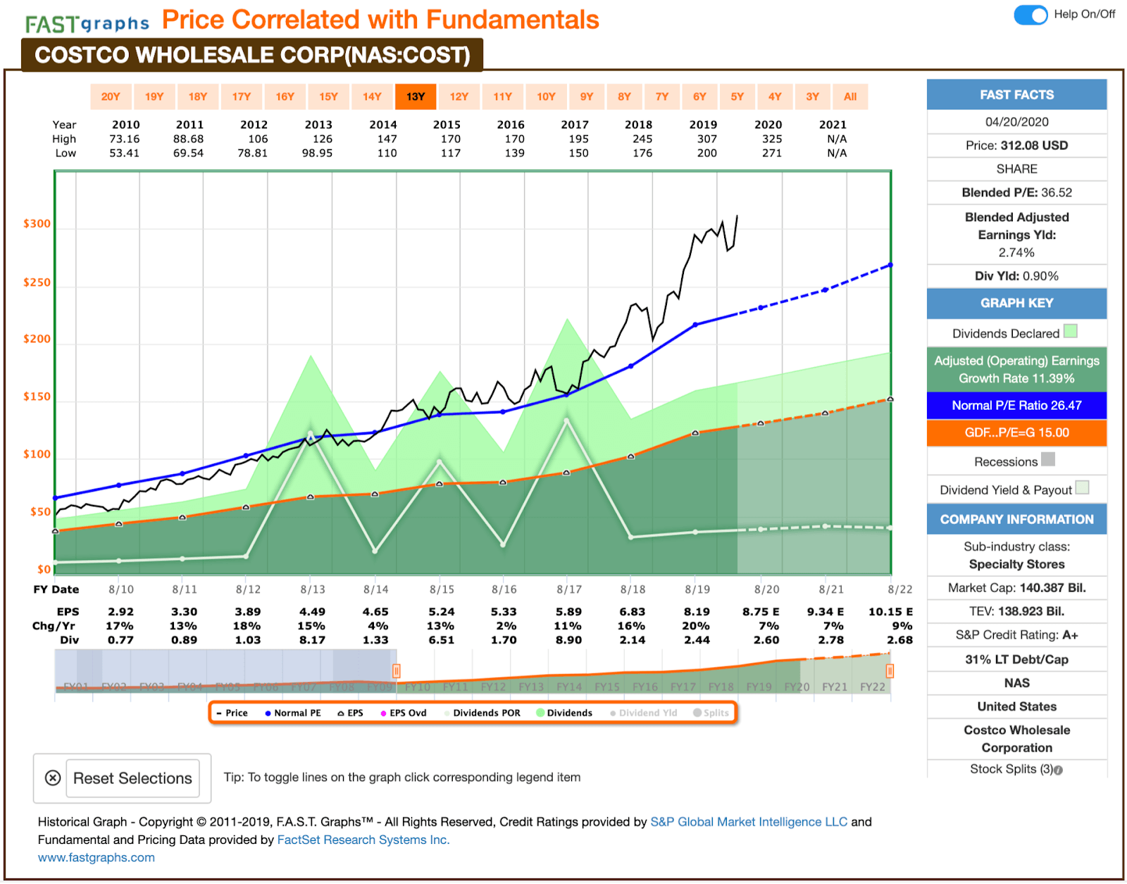Click the Dividend Yield & Payout swatch

click(x=1083, y=487)
